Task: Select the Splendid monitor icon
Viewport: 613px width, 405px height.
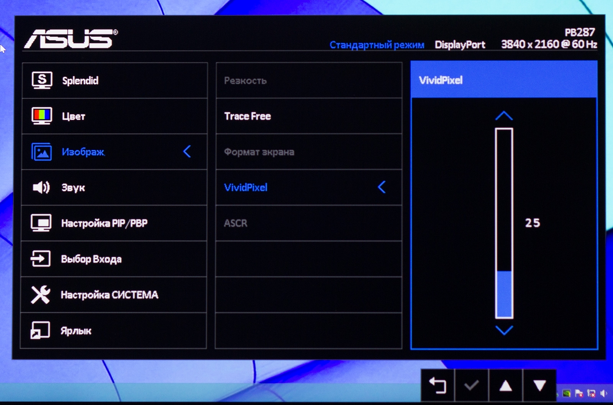Action: pos(42,80)
